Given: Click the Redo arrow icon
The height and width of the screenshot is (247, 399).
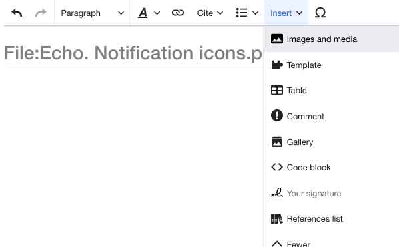Looking at the screenshot, I should click(x=41, y=13).
